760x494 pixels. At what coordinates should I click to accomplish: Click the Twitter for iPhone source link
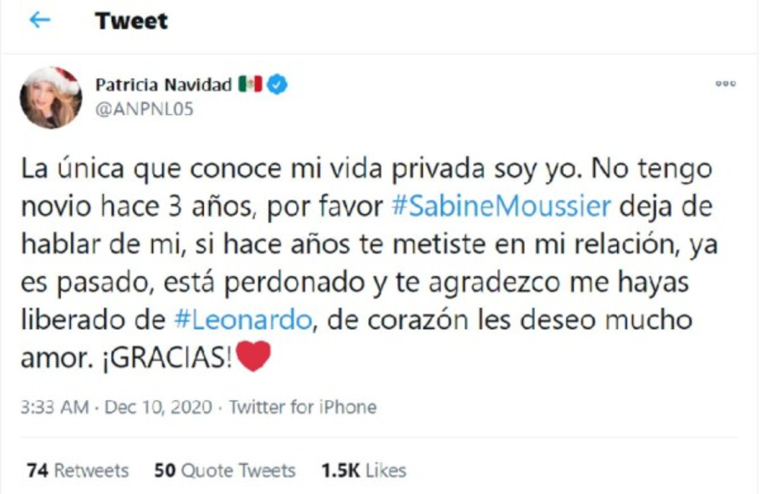coord(303,406)
